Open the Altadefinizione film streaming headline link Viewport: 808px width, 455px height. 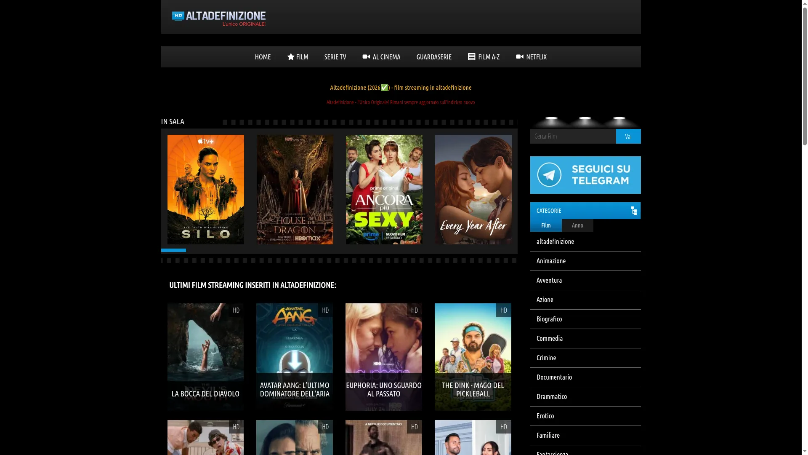(x=401, y=88)
